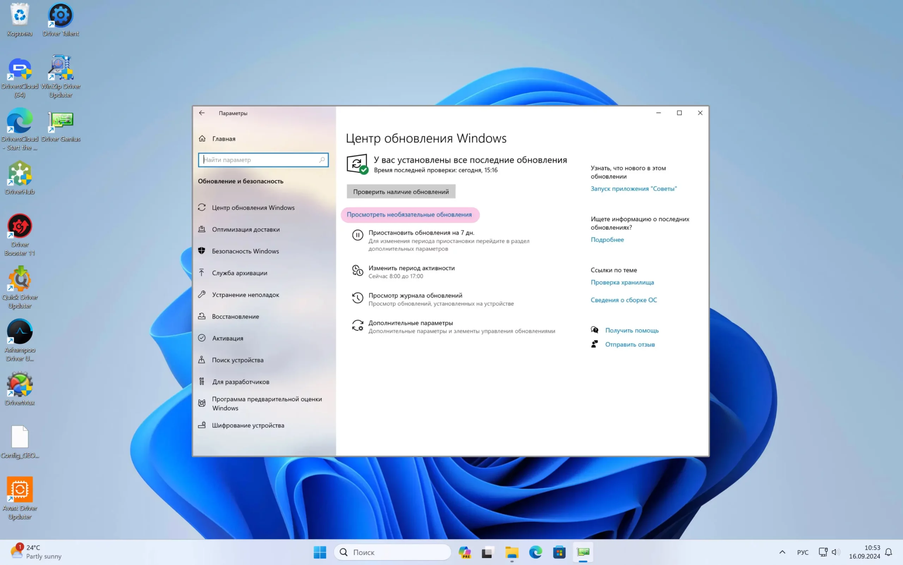This screenshot has height=565, width=903.
Task: Open Безопасность Windows shield section
Action: [245, 251]
